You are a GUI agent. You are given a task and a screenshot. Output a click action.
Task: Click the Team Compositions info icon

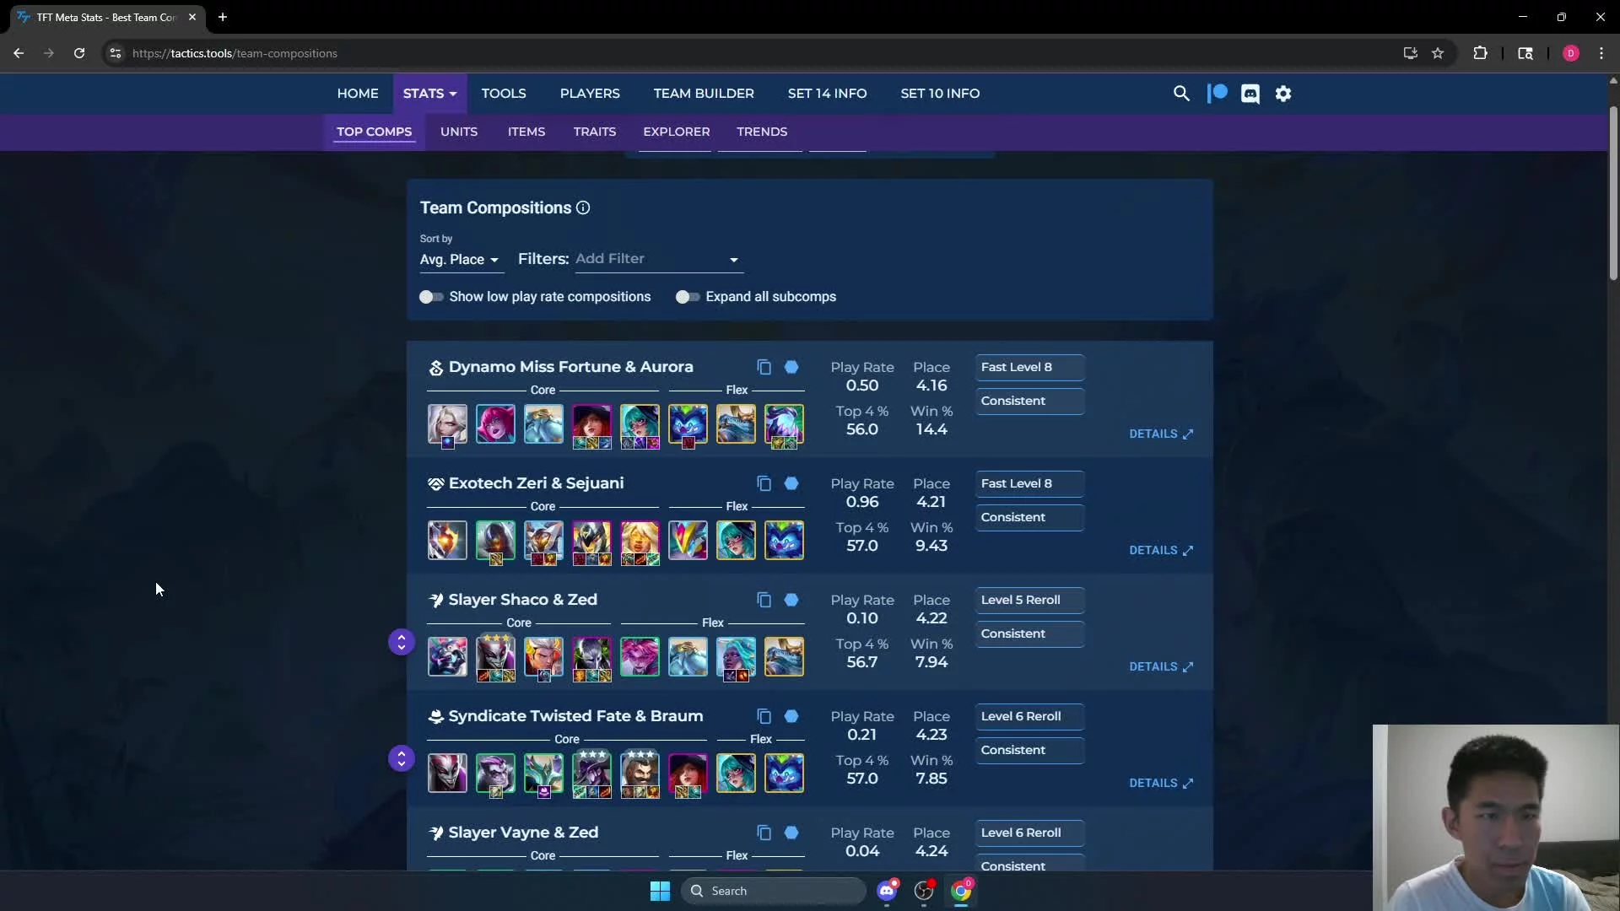pyautogui.click(x=583, y=208)
